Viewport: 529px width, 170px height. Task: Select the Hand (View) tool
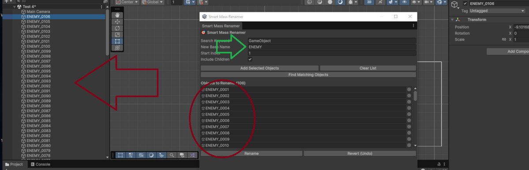tap(118, 15)
